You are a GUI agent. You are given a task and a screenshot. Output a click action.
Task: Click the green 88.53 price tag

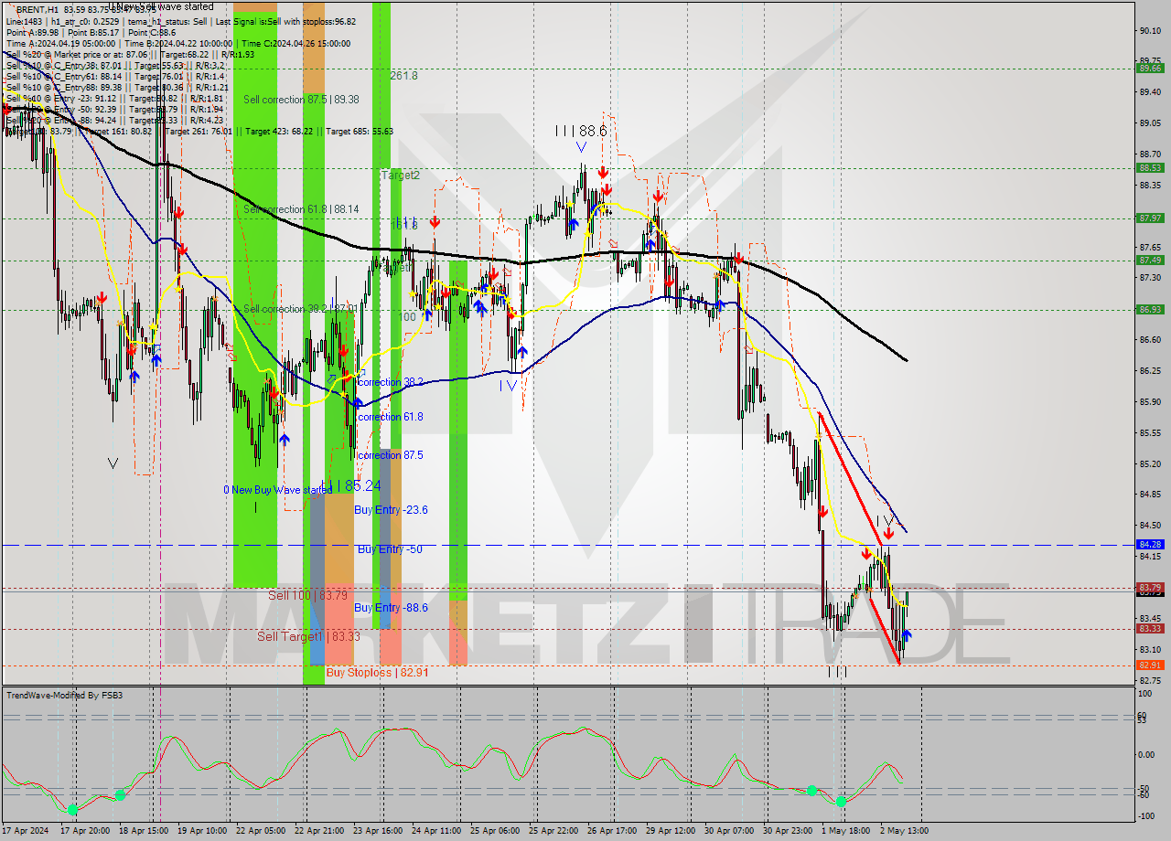click(1150, 167)
